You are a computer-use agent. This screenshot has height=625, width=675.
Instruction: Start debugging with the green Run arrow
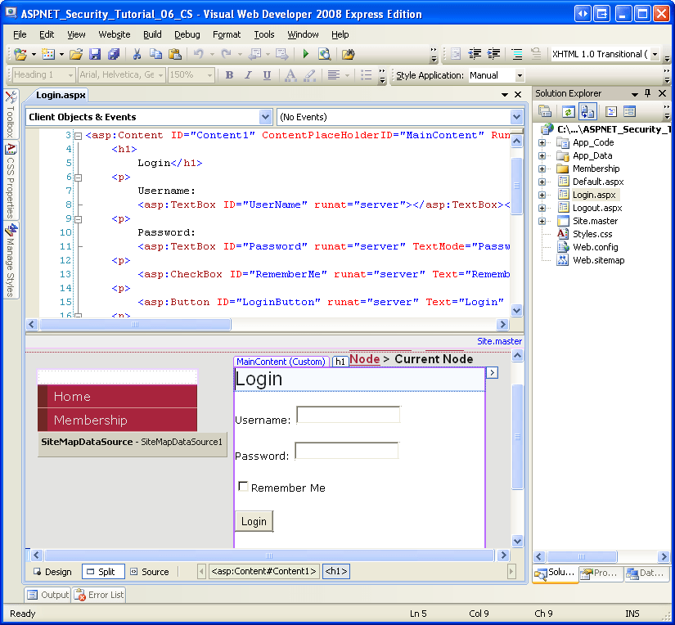click(x=306, y=53)
